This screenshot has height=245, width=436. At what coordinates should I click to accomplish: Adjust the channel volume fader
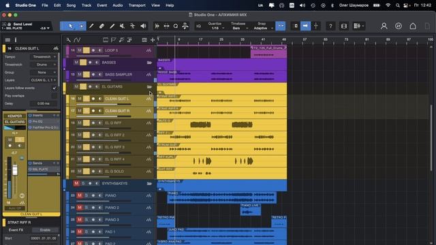pos(15,170)
